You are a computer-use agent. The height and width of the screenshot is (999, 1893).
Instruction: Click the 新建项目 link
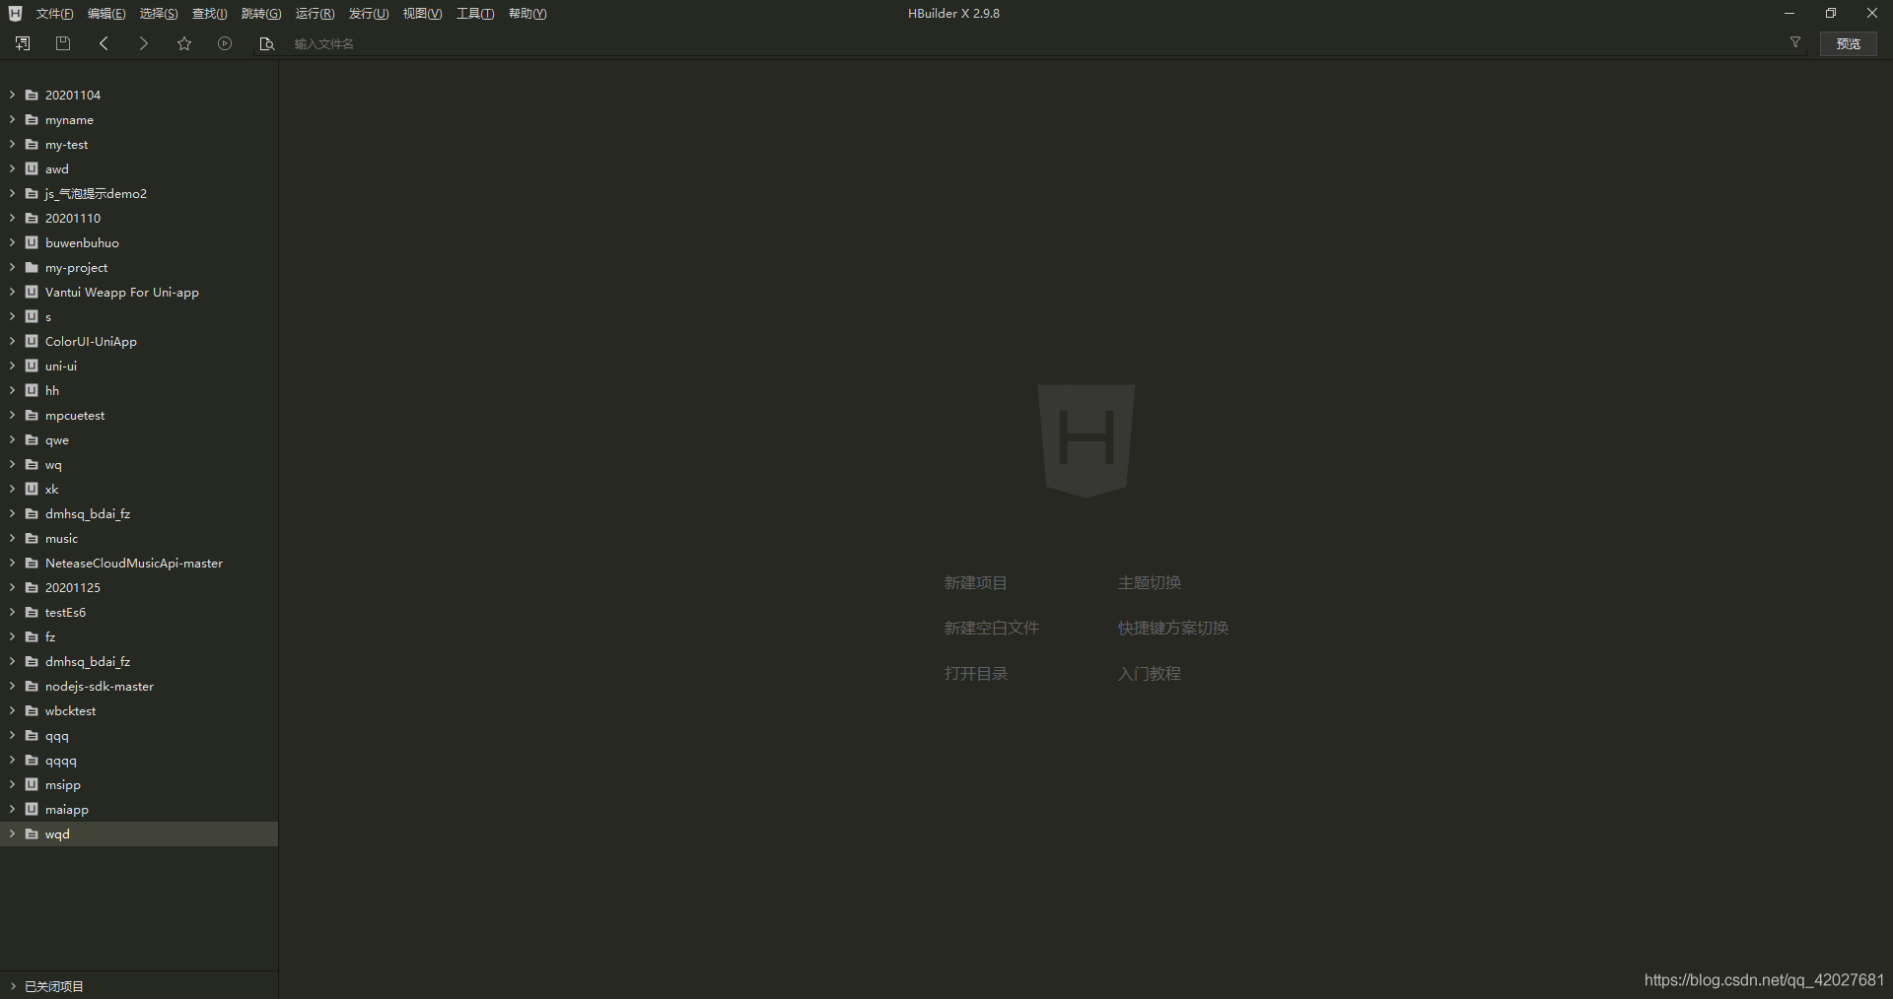975,583
